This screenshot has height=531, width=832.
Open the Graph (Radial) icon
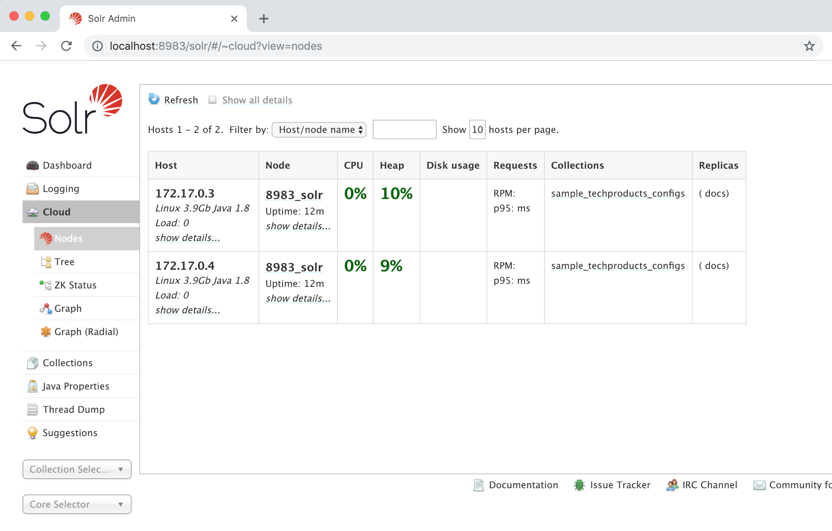[46, 332]
